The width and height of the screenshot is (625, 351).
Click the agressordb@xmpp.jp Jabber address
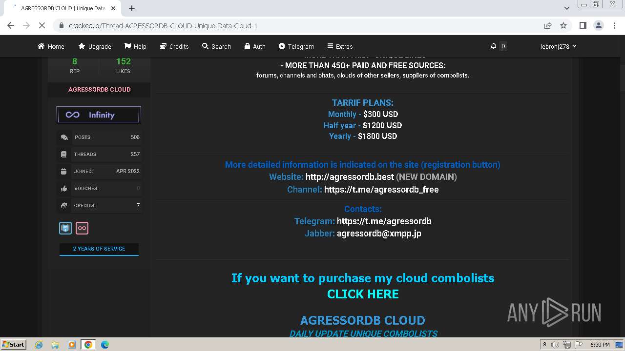coord(379,234)
